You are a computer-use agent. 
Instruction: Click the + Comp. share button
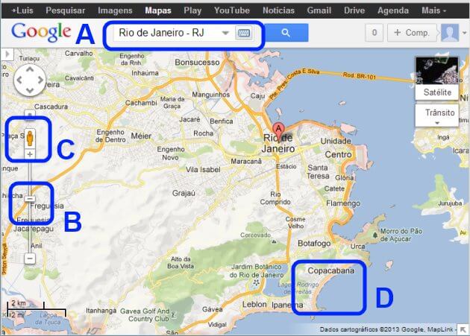tap(412, 33)
